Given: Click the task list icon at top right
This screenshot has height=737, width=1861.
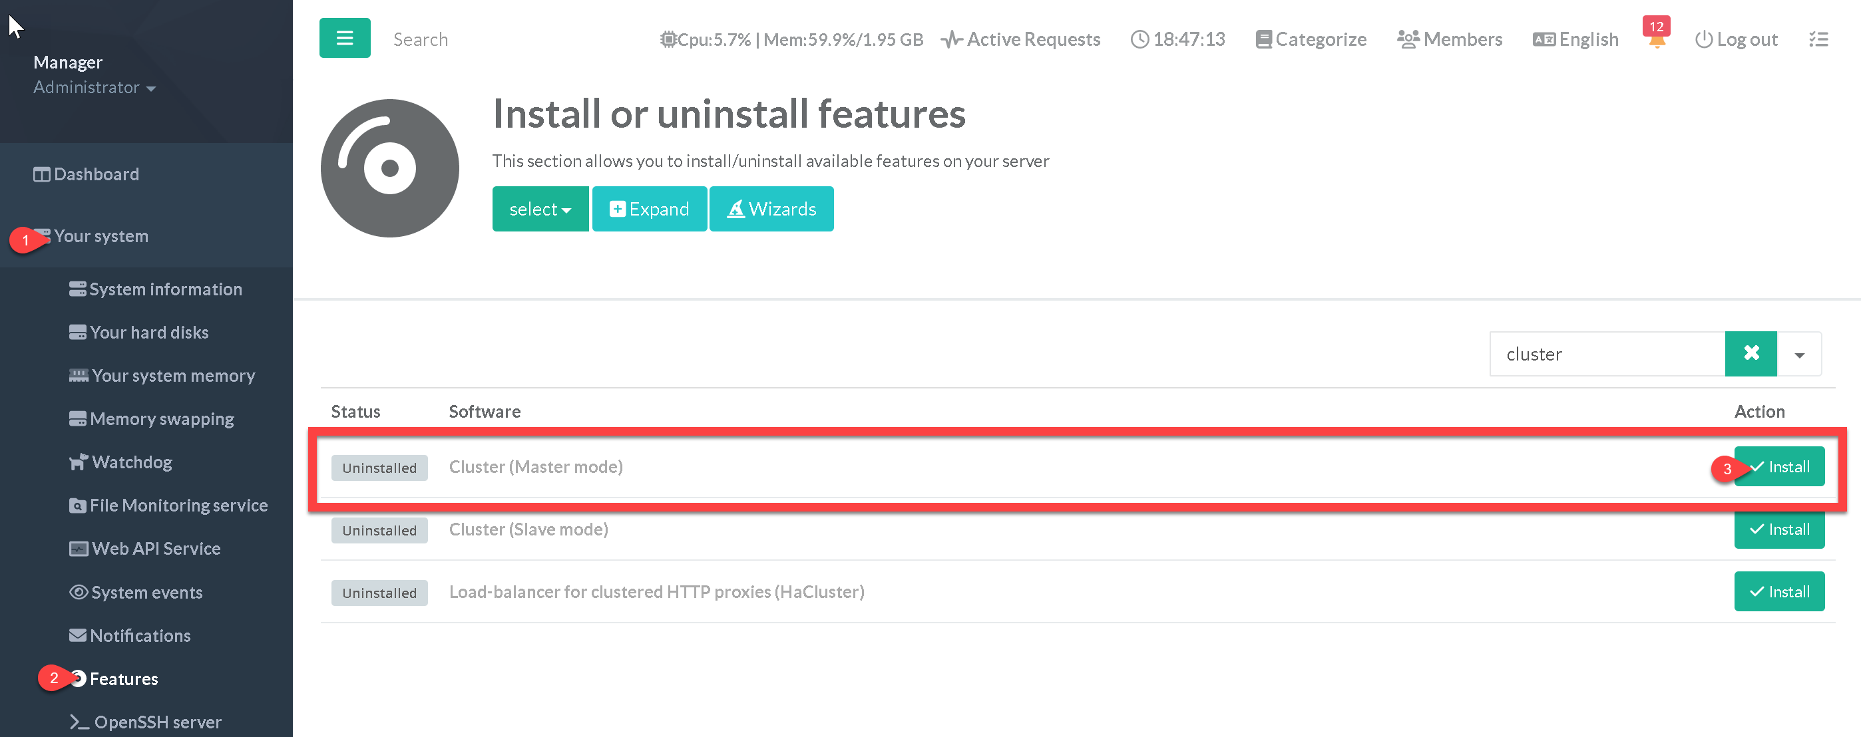Looking at the screenshot, I should tap(1818, 40).
